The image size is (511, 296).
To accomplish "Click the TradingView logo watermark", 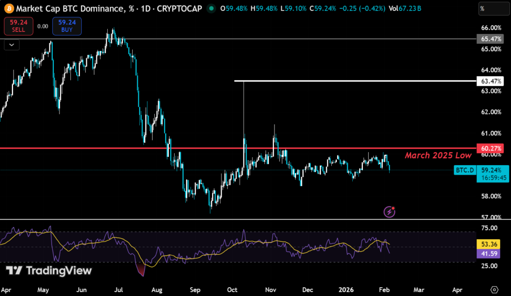I will (47, 272).
